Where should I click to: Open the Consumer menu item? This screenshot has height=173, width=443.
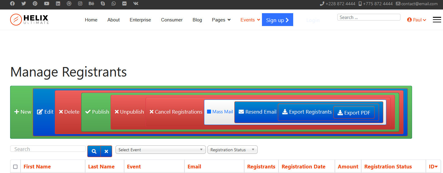pyautogui.click(x=172, y=20)
